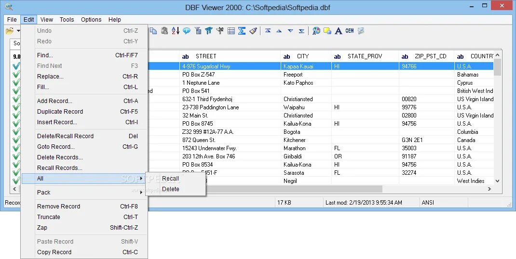Screen dimensions: 516x259
Task: Click horizontal scrollbar right arrow
Action: 489,189
